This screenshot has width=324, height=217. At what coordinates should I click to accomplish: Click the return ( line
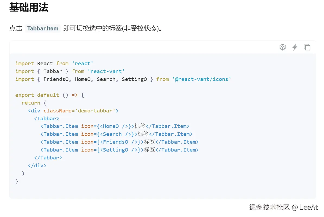tap(34, 103)
